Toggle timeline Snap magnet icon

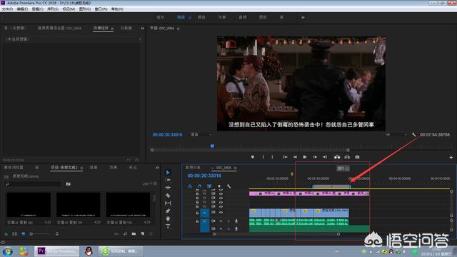pos(200,186)
